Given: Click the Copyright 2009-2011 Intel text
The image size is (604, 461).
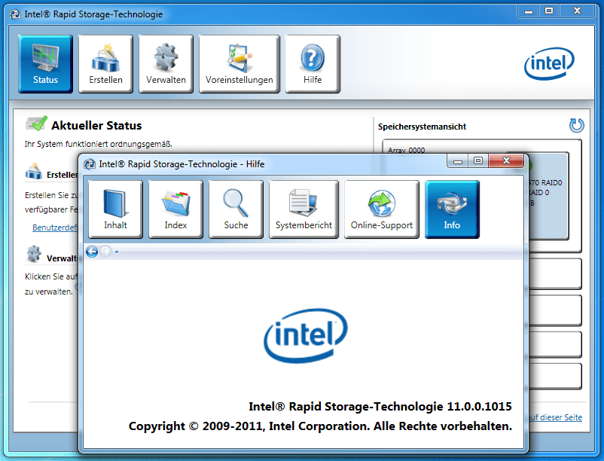Looking at the screenshot, I should tap(320, 426).
